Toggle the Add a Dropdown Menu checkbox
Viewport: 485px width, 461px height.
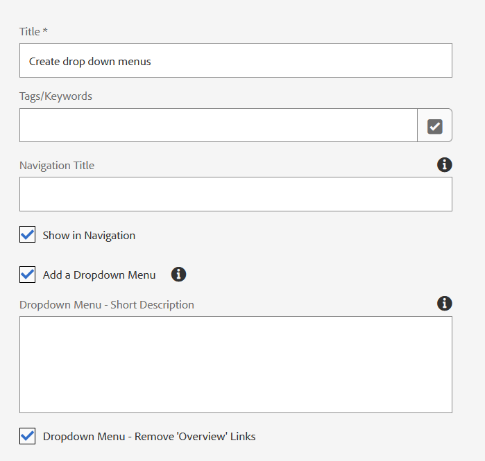pyautogui.click(x=28, y=275)
